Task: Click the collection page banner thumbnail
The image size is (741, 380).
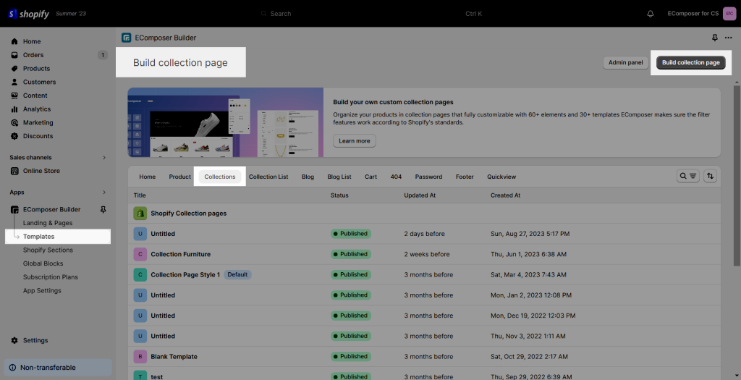Action: (226, 122)
